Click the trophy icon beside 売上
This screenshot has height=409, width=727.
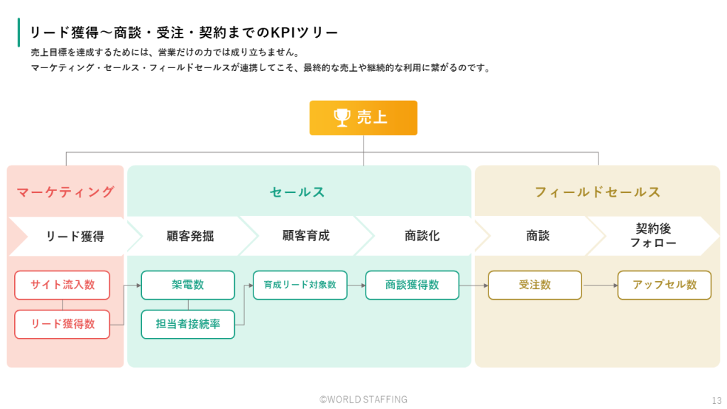pos(342,118)
